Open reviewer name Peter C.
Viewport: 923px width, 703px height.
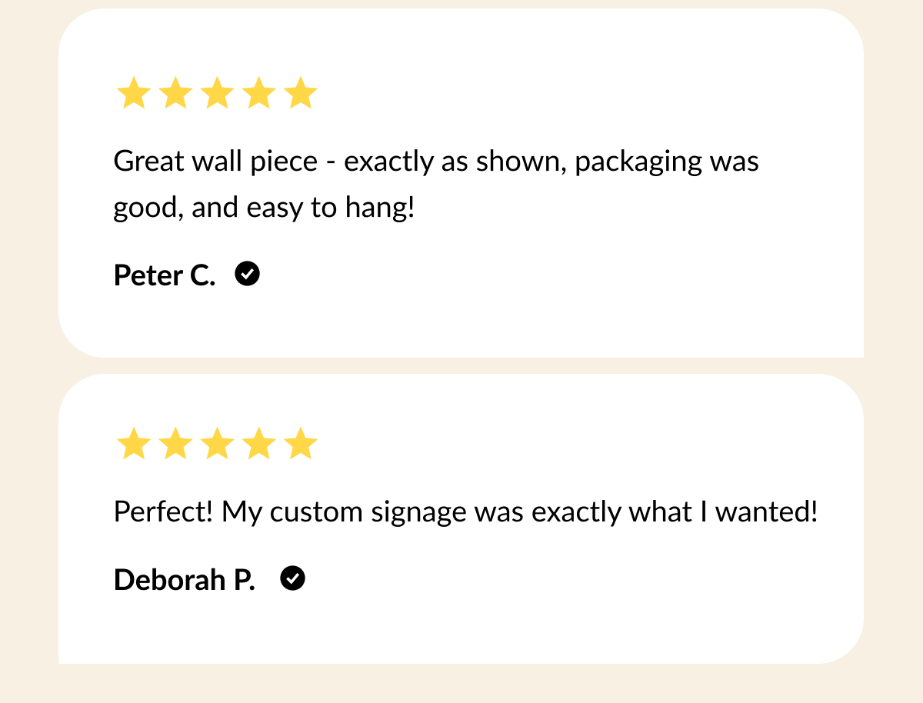[x=165, y=275]
